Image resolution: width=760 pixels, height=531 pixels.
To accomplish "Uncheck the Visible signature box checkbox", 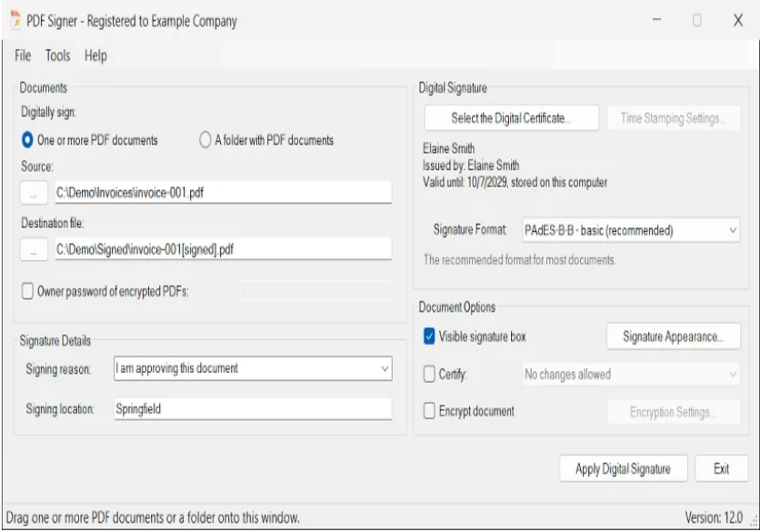I will (x=429, y=336).
